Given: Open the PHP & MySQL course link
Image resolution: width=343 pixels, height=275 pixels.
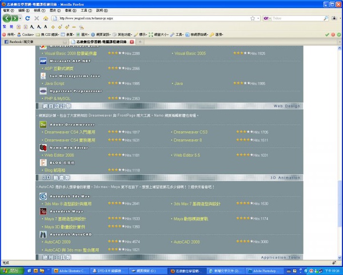Looking at the screenshot, I should (x=58, y=99).
